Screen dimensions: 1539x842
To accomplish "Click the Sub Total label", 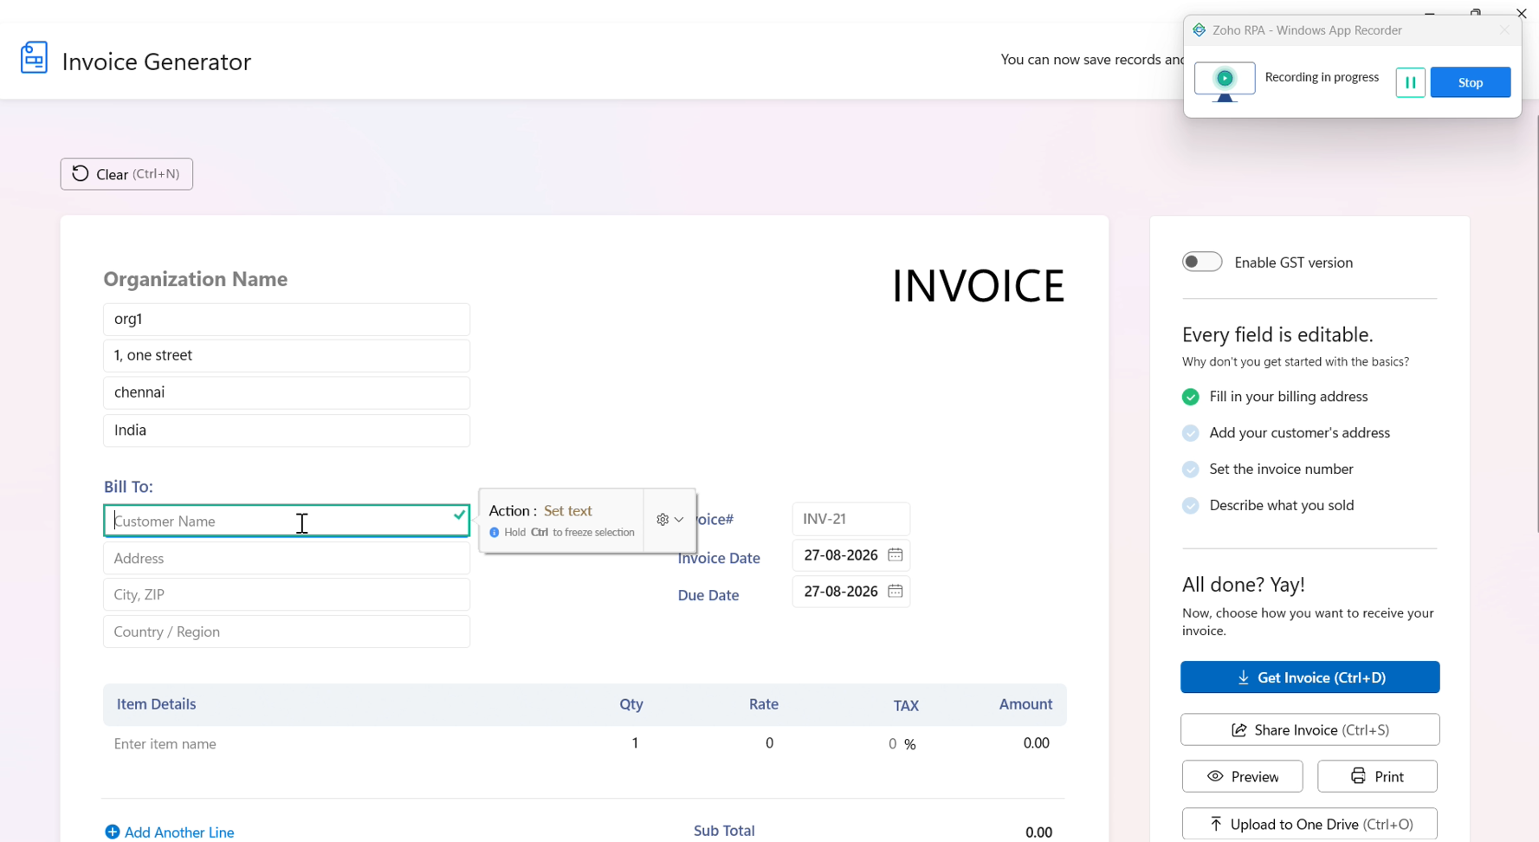I will pos(724,831).
